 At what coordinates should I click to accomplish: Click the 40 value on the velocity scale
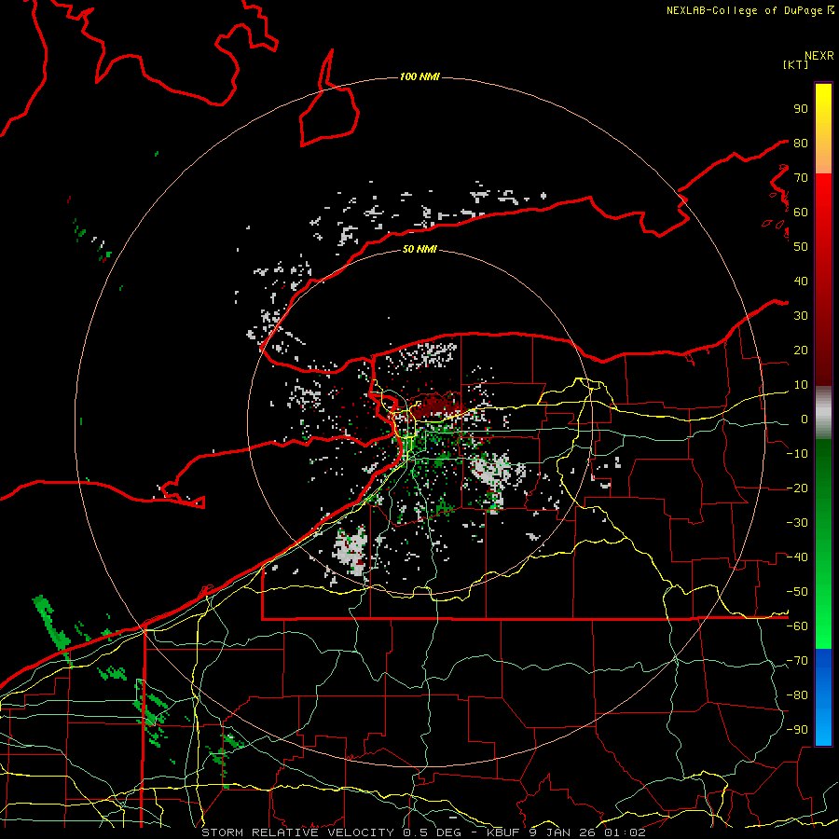click(801, 281)
